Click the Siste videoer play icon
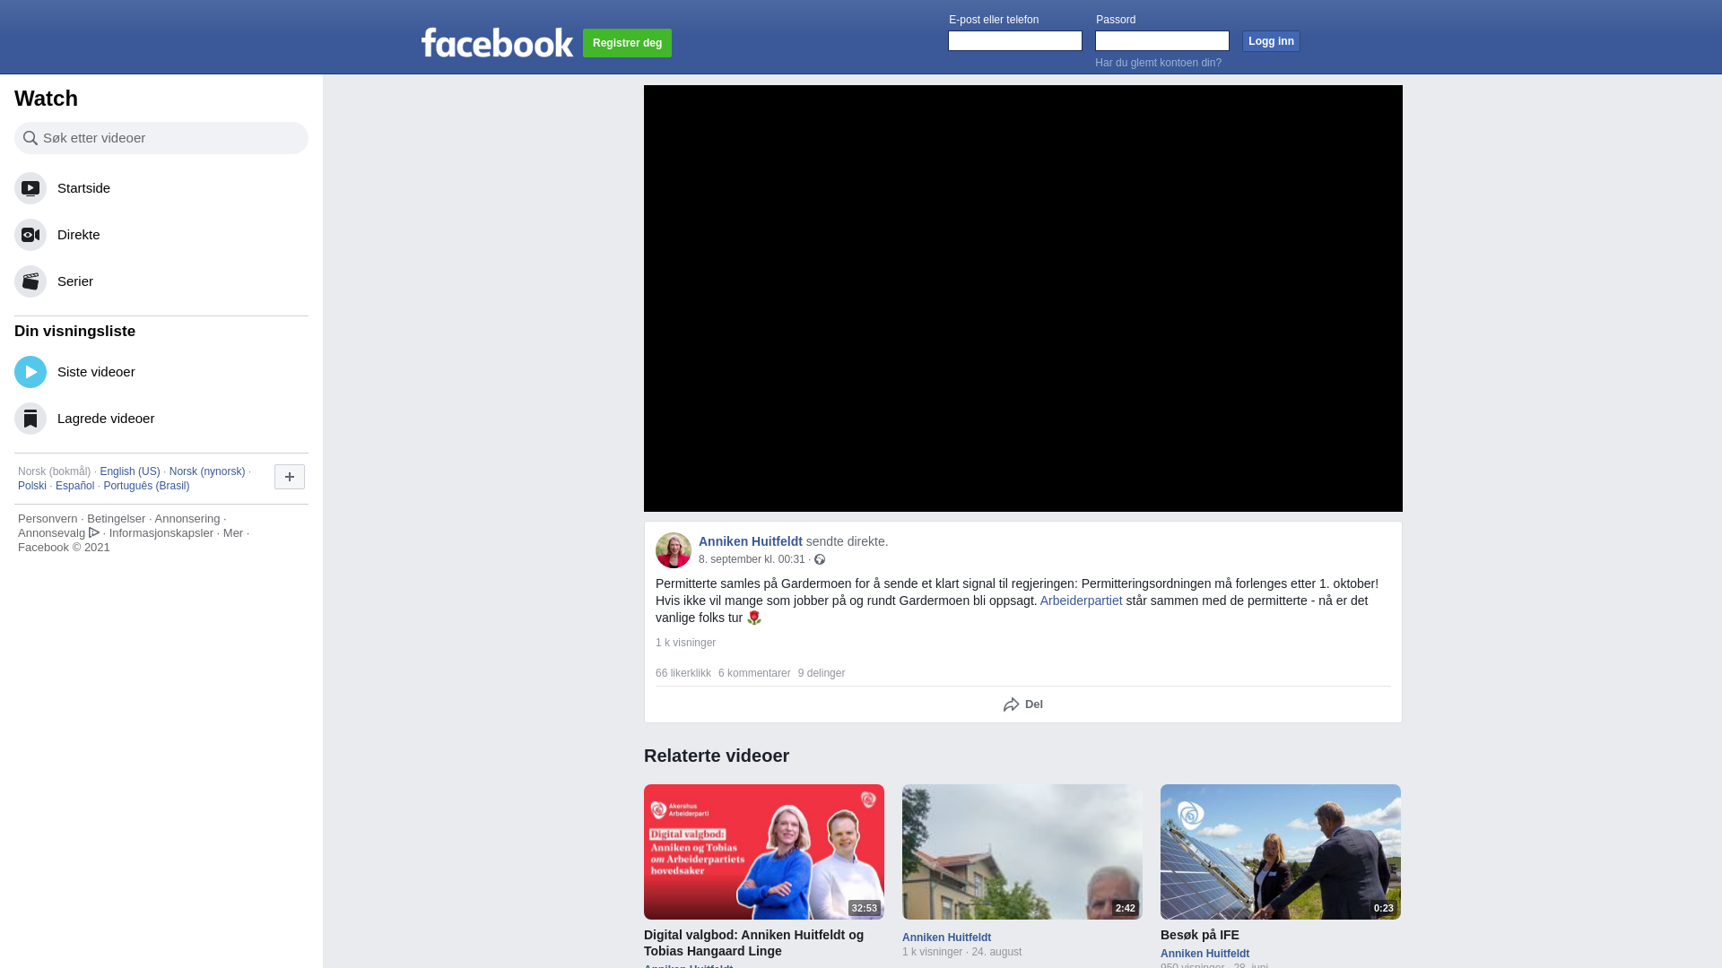 tap(30, 372)
